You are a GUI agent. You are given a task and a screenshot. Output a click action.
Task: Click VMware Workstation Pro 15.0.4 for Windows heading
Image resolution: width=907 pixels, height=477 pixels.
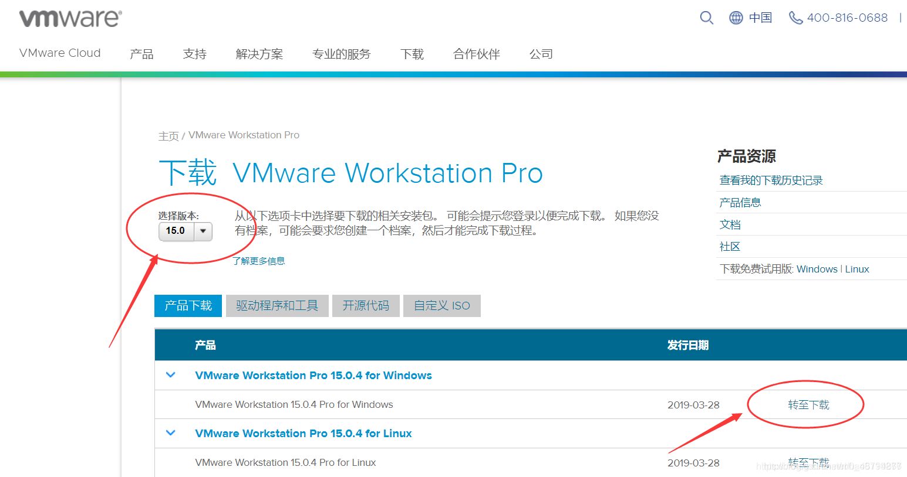[x=313, y=376]
